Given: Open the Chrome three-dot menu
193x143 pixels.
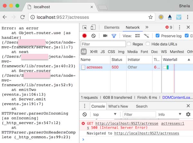Looking at the screenshot, I should [x=188, y=17].
